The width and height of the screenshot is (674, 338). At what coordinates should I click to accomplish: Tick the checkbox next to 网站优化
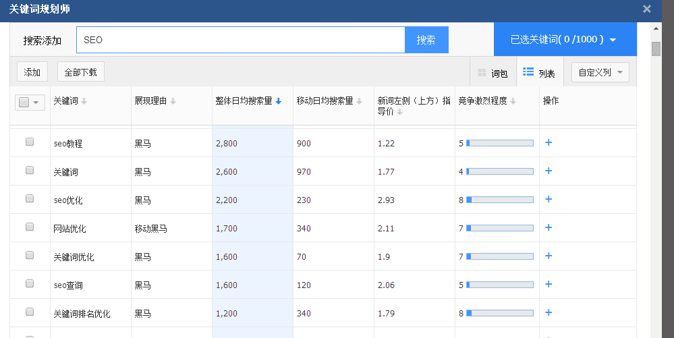30,227
